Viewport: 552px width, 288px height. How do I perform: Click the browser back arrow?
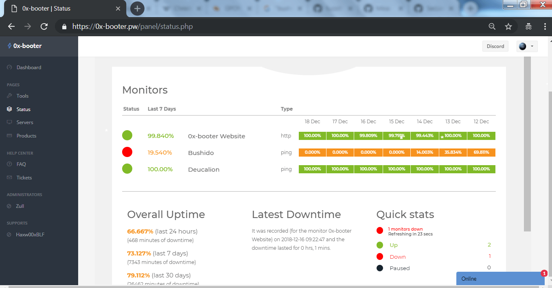click(x=11, y=26)
